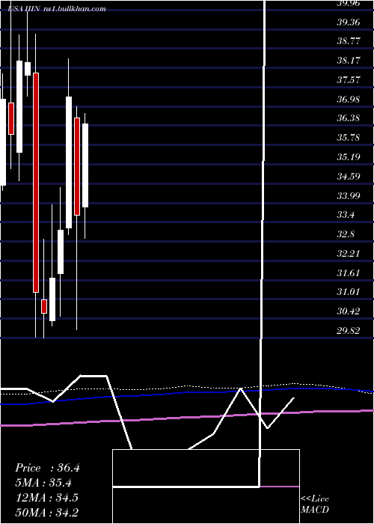Click the 5MA : 35.4 readout
374x524 pixels.
(43, 483)
